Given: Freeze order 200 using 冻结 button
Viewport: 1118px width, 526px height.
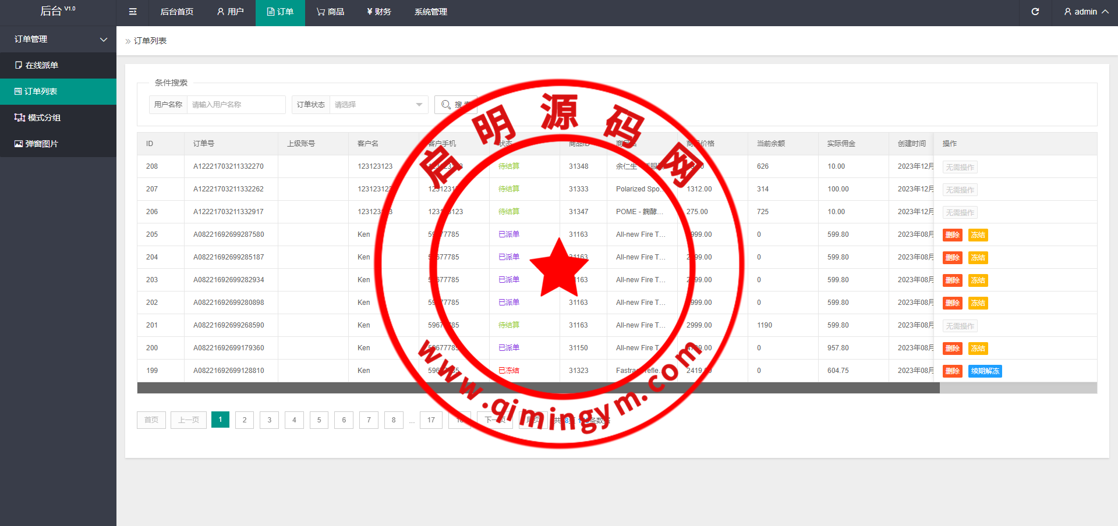Looking at the screenshot, I should tap(978, 349).
